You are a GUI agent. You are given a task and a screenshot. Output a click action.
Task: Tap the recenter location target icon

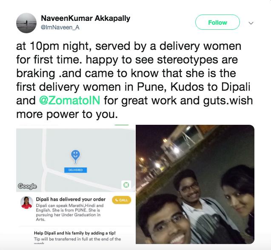point(126,185)
